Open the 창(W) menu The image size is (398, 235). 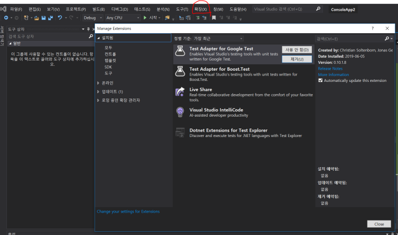coord(218,10)
